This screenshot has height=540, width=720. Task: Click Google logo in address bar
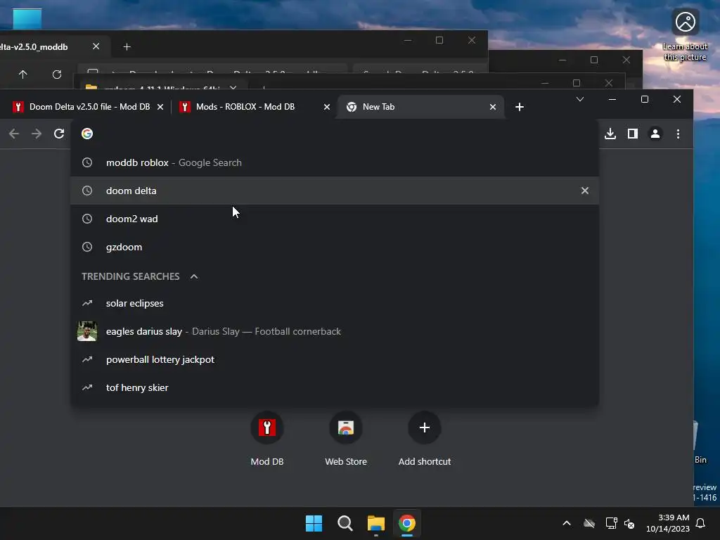(87, 134)
